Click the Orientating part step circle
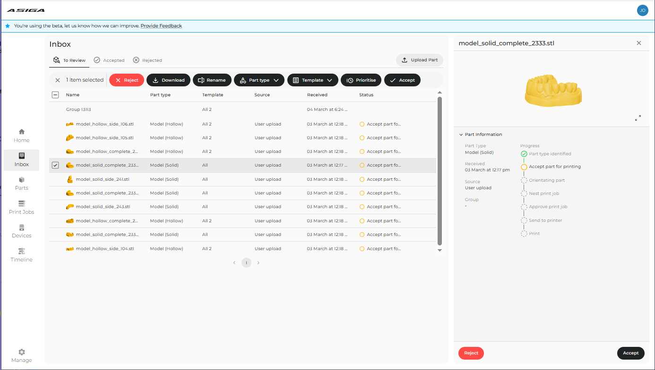Screen dimensions: 655x370 pyautogui.click(x=524, y=180)
